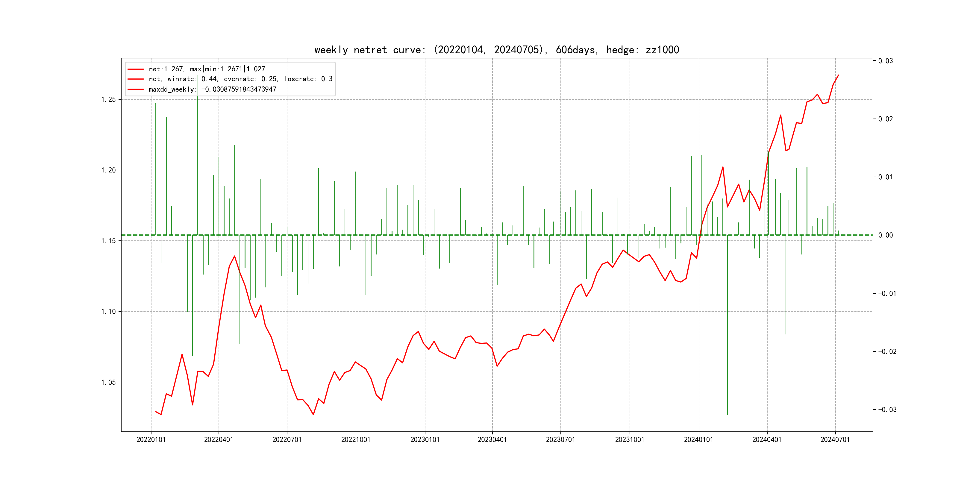Click the first legend entry showing net:1.267
This screenshot has height=485, width=970.
(207, 69)
